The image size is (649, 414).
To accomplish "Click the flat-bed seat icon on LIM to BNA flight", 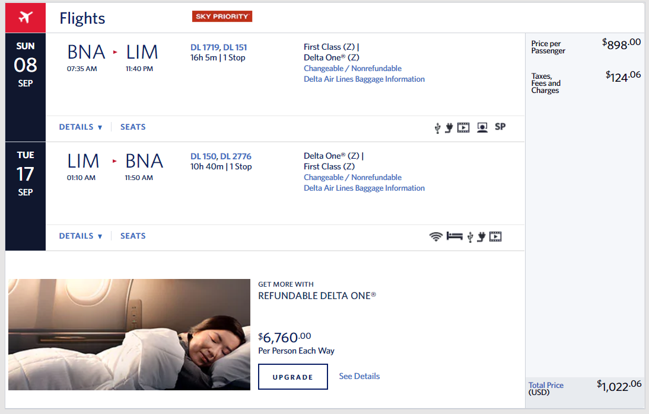I will 454,236.
